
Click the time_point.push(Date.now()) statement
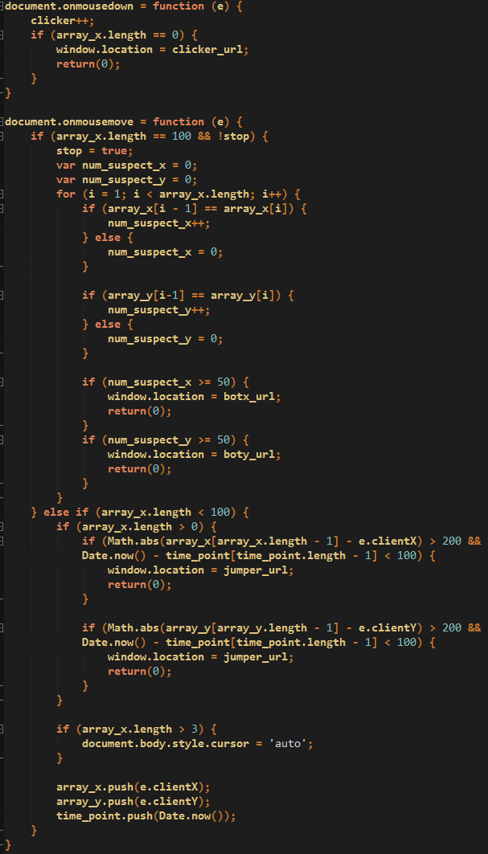click(x=146, y=816)
